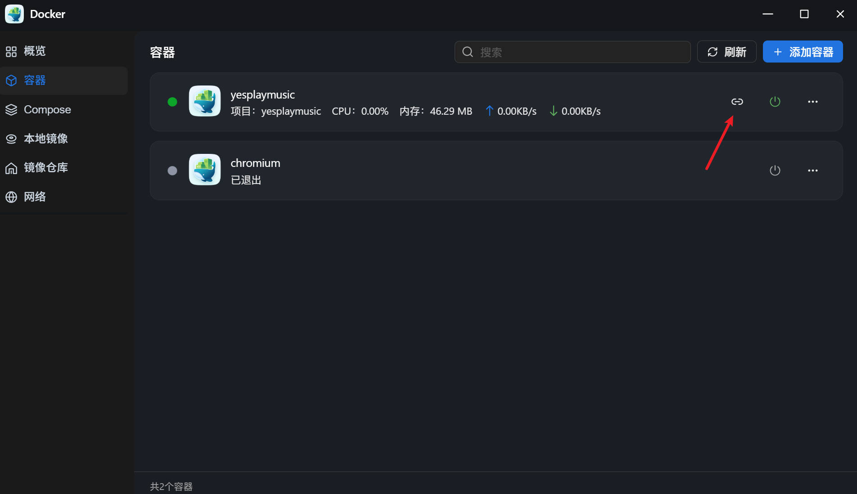Click the 刷新 refresh button
Screen dimensions: 857x494
[x=726, y=52]
